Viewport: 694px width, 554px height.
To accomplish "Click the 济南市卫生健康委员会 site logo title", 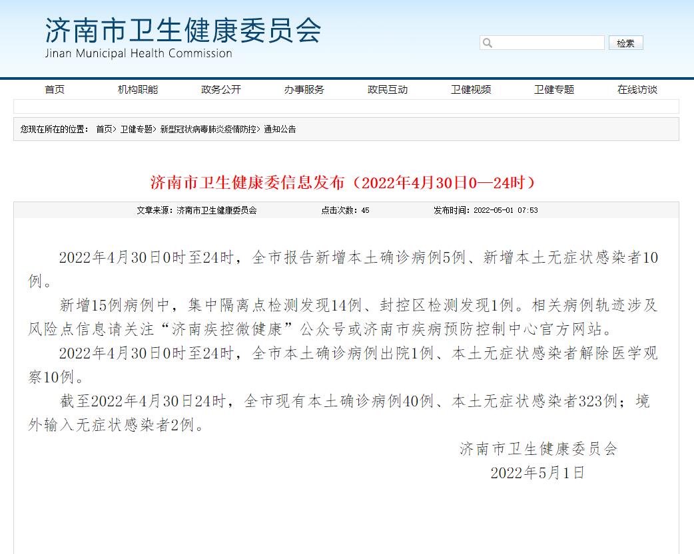I will 183,30.
